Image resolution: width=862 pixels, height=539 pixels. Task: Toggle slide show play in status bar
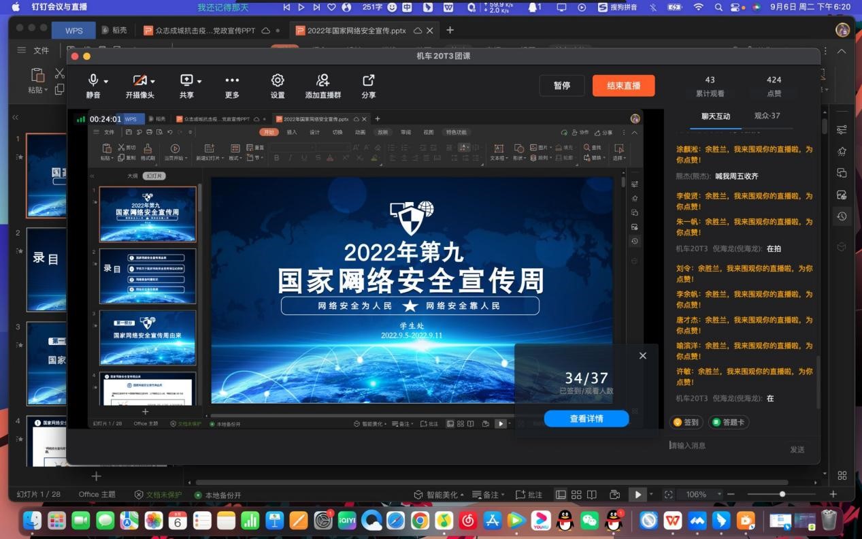637,495
